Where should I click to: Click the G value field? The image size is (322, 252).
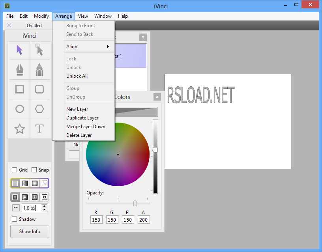coord(112,220)
